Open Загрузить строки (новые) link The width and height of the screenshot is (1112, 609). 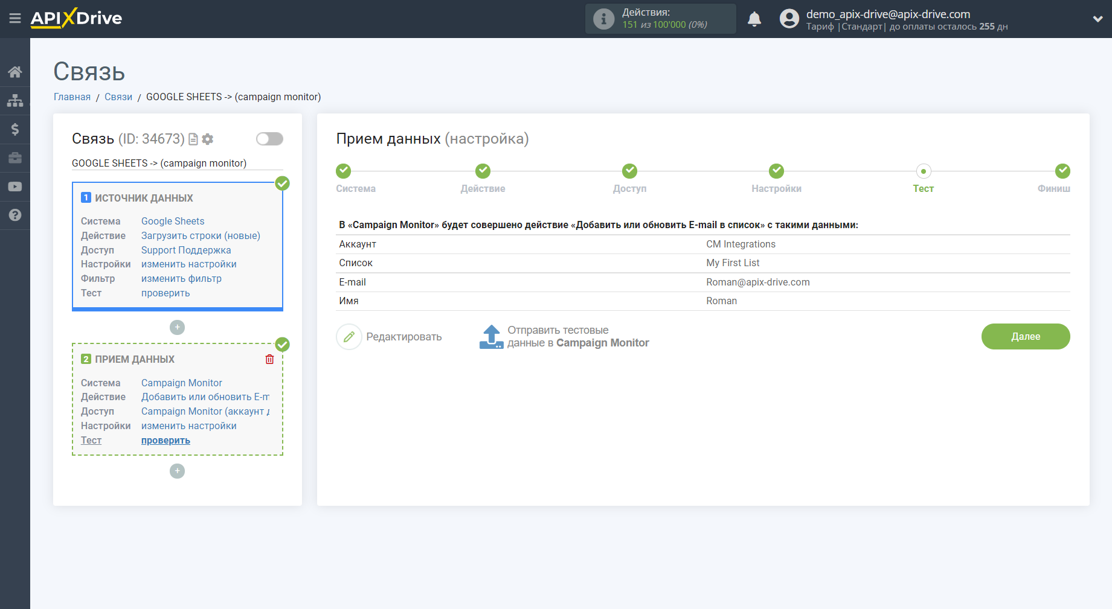tap(201, 235)
